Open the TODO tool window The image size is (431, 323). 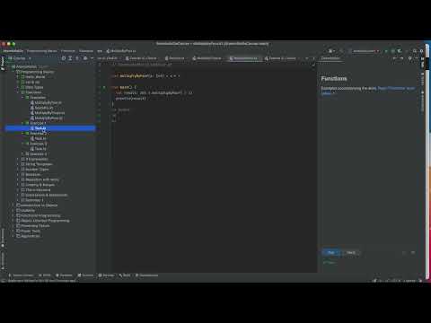tap(45, 275)
